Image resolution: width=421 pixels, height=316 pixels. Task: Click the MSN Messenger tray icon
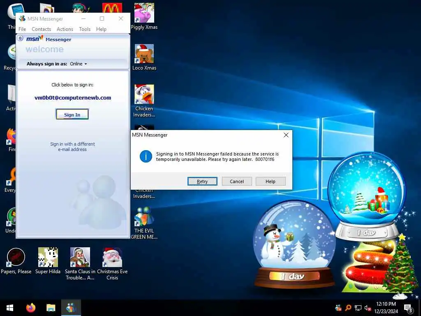pos(339,308)
